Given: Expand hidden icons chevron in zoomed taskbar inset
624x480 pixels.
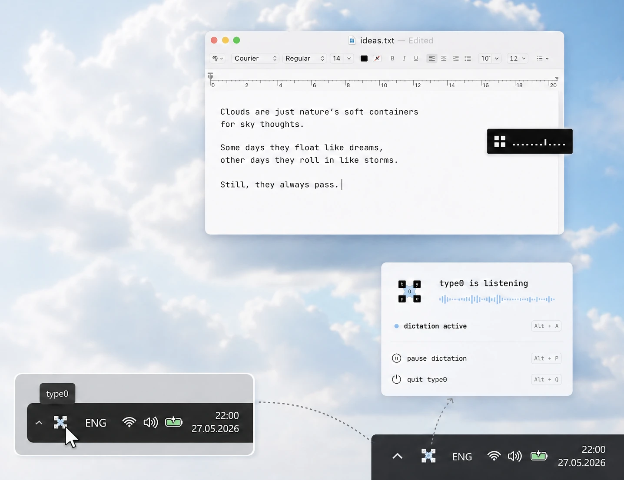Looking at the screenshot, I should [39, 422].
